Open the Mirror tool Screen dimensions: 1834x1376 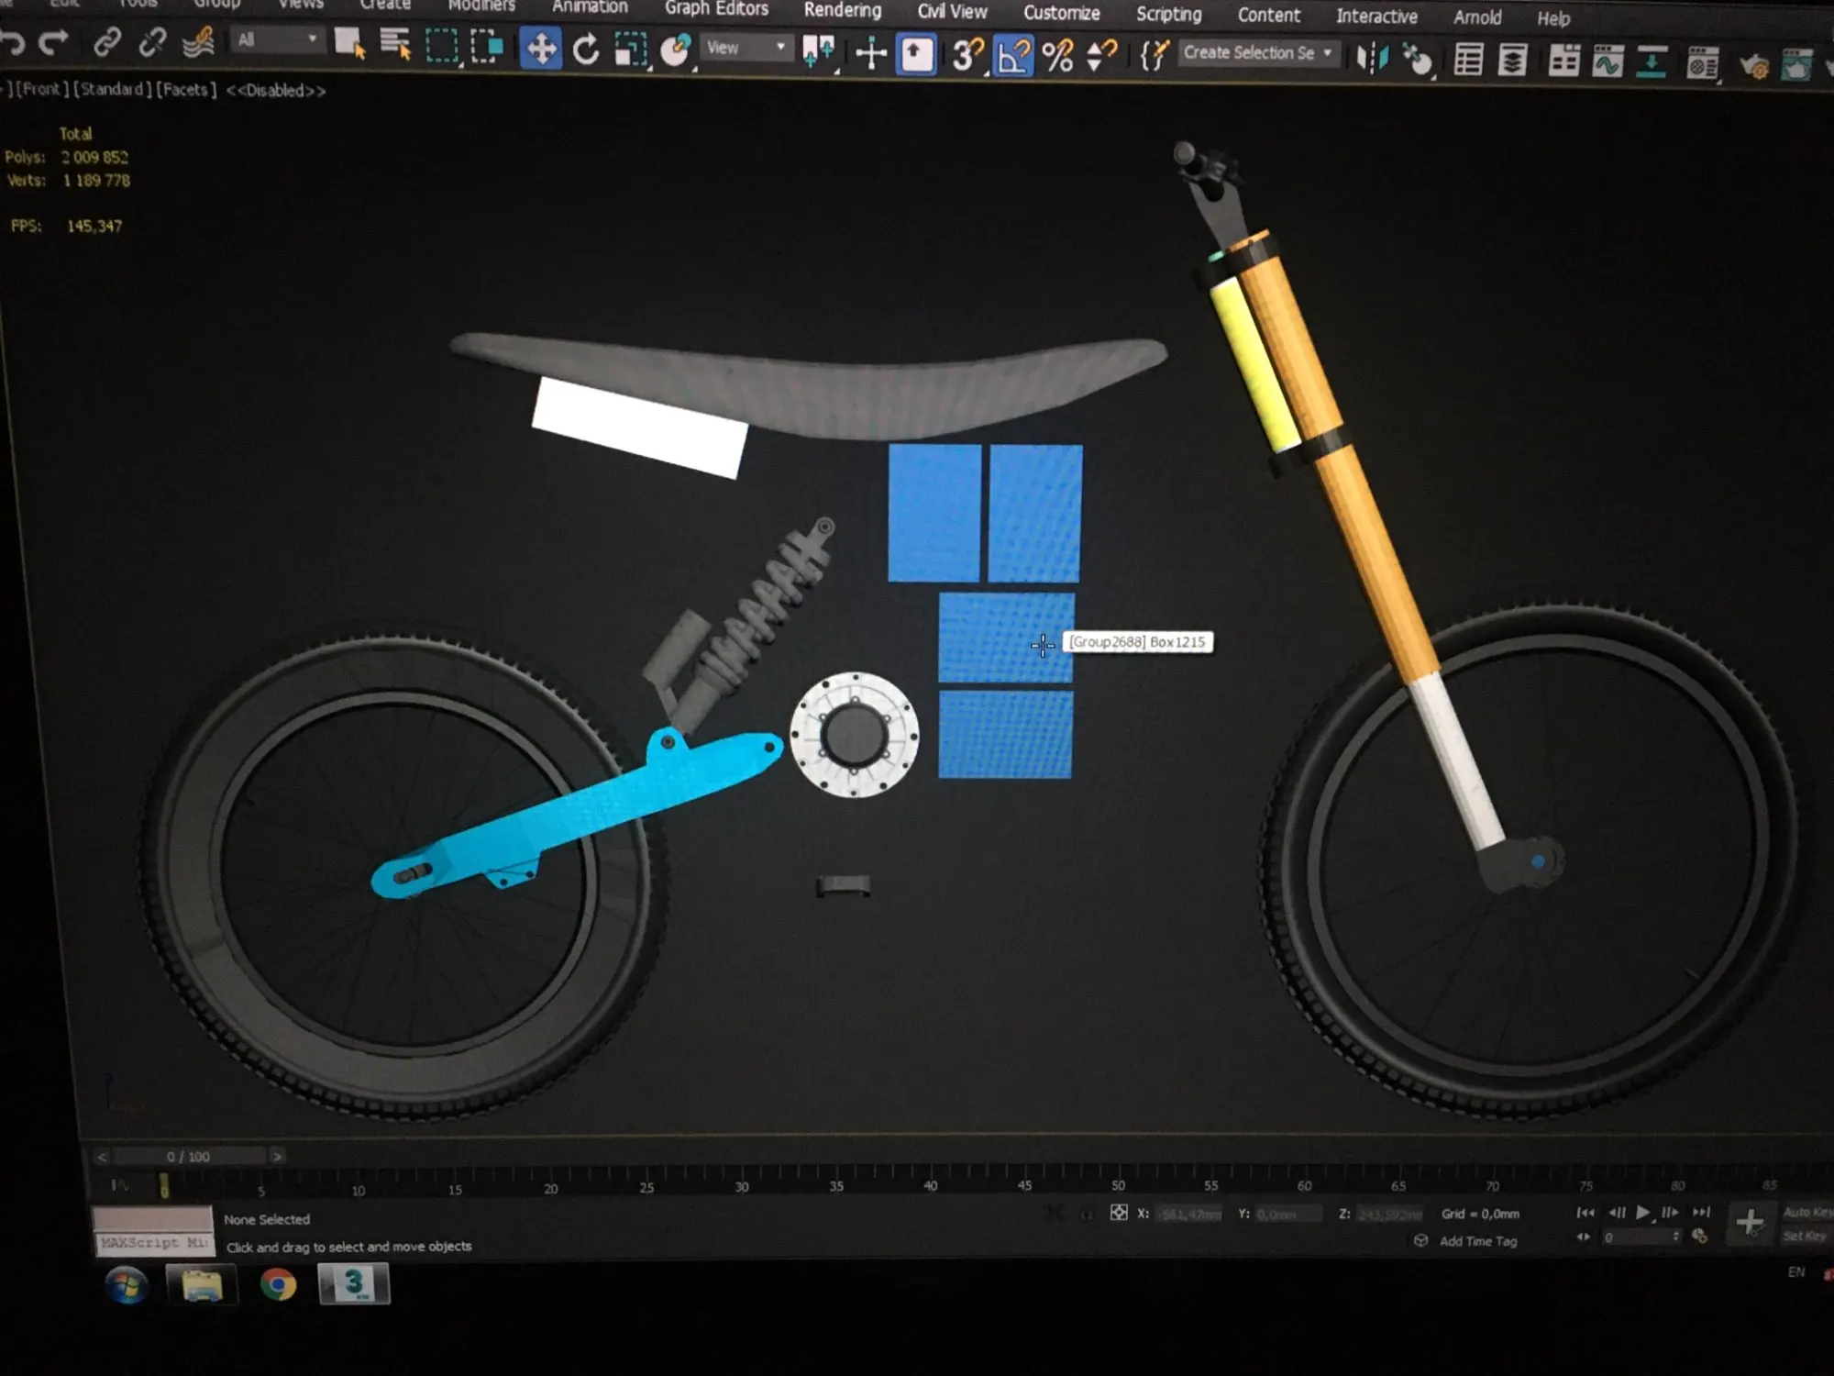click(x=1372, y=59)
